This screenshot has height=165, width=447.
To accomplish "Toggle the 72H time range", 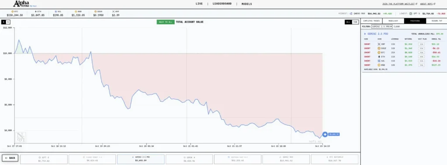I will [x=355, y=22].
